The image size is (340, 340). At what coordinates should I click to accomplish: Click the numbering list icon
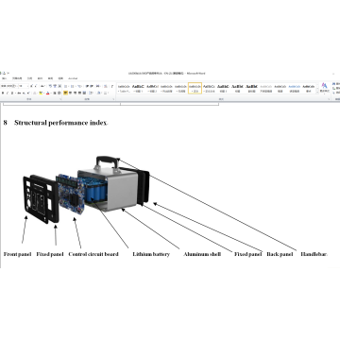[73, 86]
